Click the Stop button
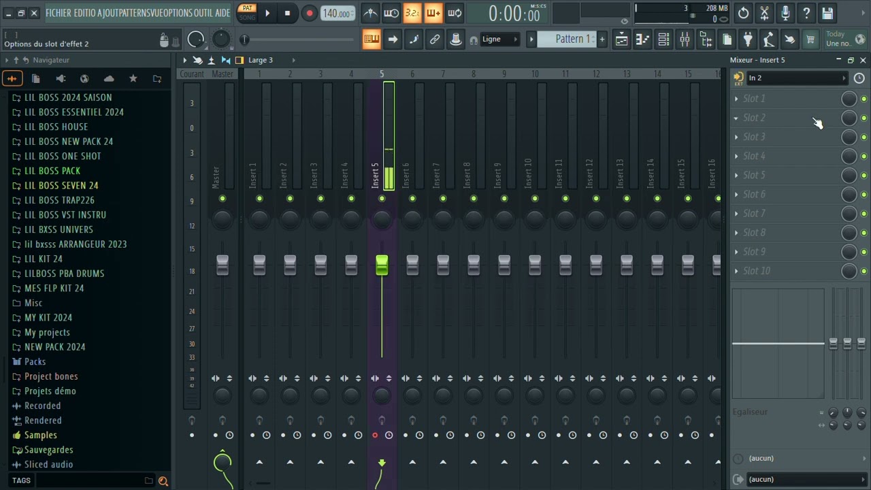This screenshot has width=871, height=490. [287, 13]
